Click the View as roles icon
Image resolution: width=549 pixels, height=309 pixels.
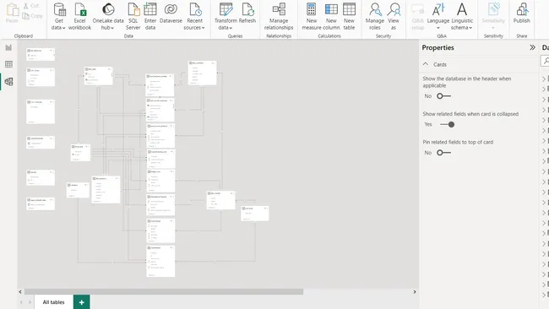394,9
